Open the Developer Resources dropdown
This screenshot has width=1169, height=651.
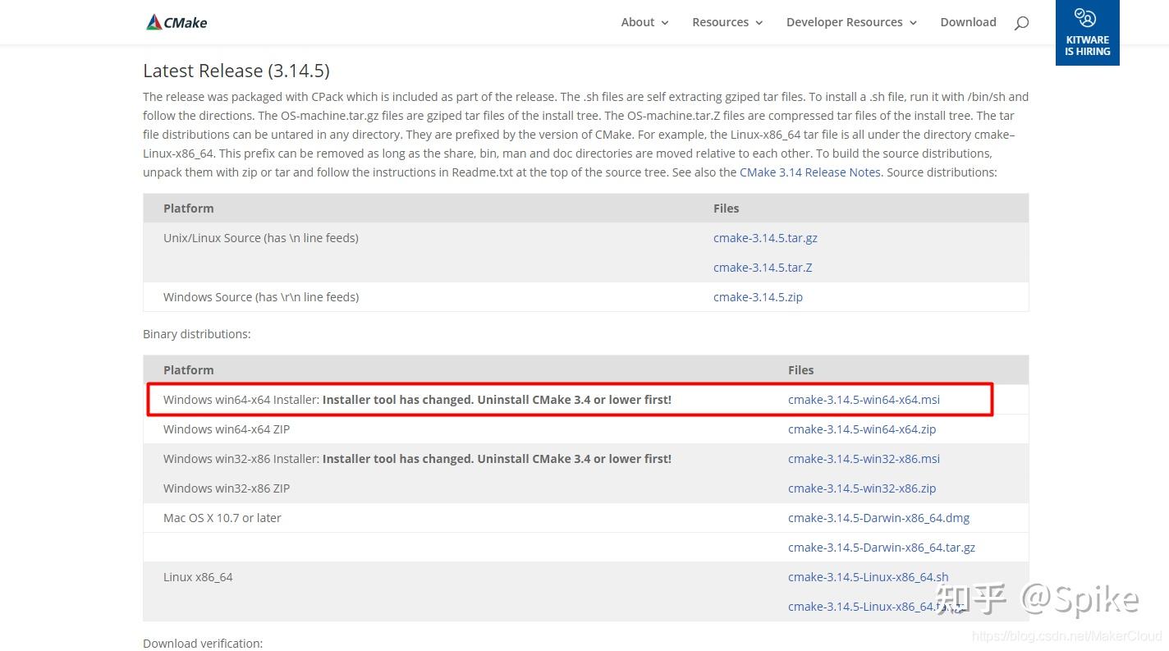[851, 22]
